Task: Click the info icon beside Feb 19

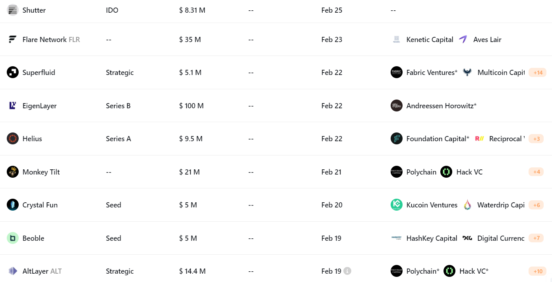Action: pos(347,271)
